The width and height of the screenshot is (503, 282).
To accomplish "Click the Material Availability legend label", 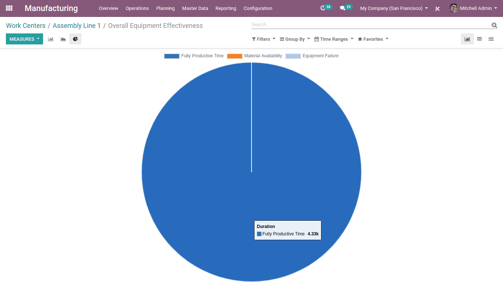I will coord(263,56).
